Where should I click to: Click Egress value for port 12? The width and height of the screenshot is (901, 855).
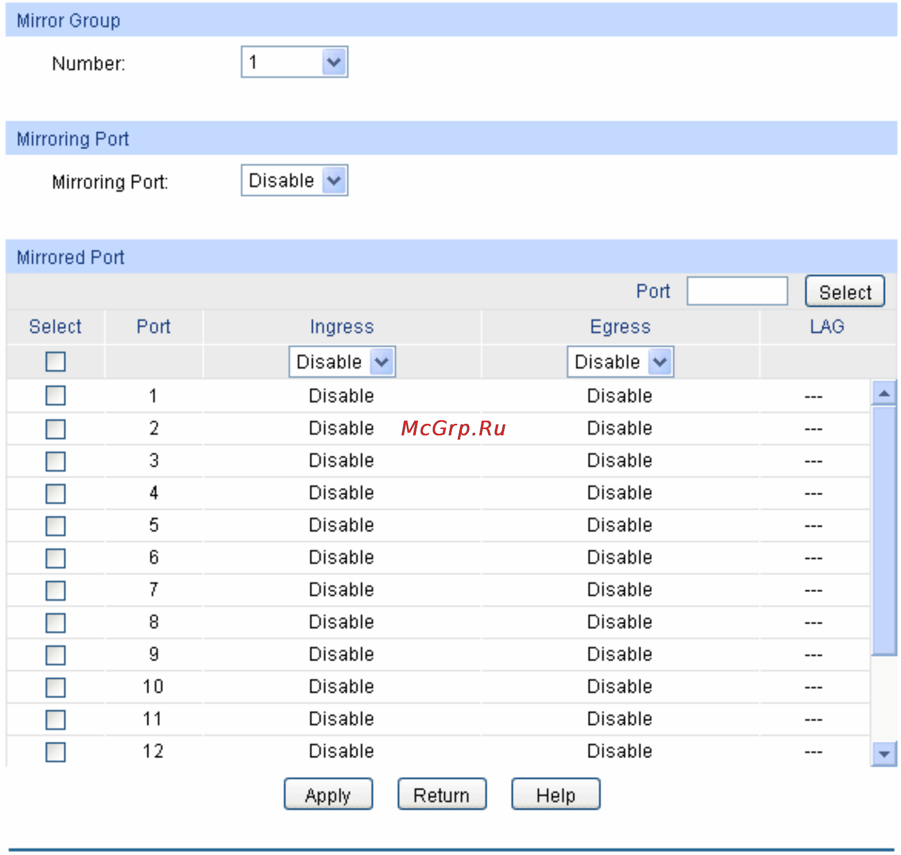click(x=620, y=751)
